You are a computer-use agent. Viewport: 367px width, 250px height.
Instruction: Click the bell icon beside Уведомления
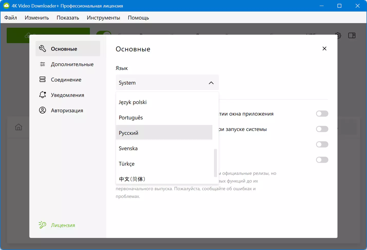coord(42,95)
